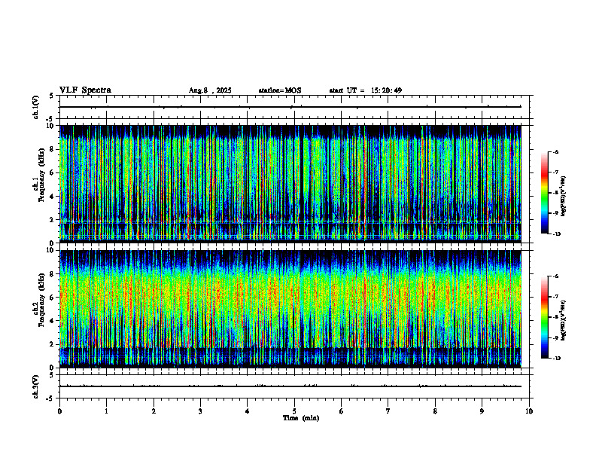Image resolution: width=596 pixels, height=461 pixels.
Task: Click the ch.3(V) waveform strip at bottom
Action: pos(294,386)
